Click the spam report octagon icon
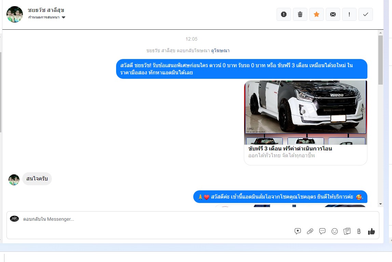Viewport: 392px width, 262px height. tap(283, 14)
